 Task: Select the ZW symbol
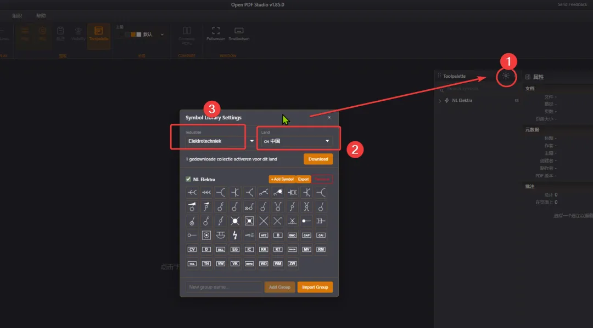click(292, 263)
